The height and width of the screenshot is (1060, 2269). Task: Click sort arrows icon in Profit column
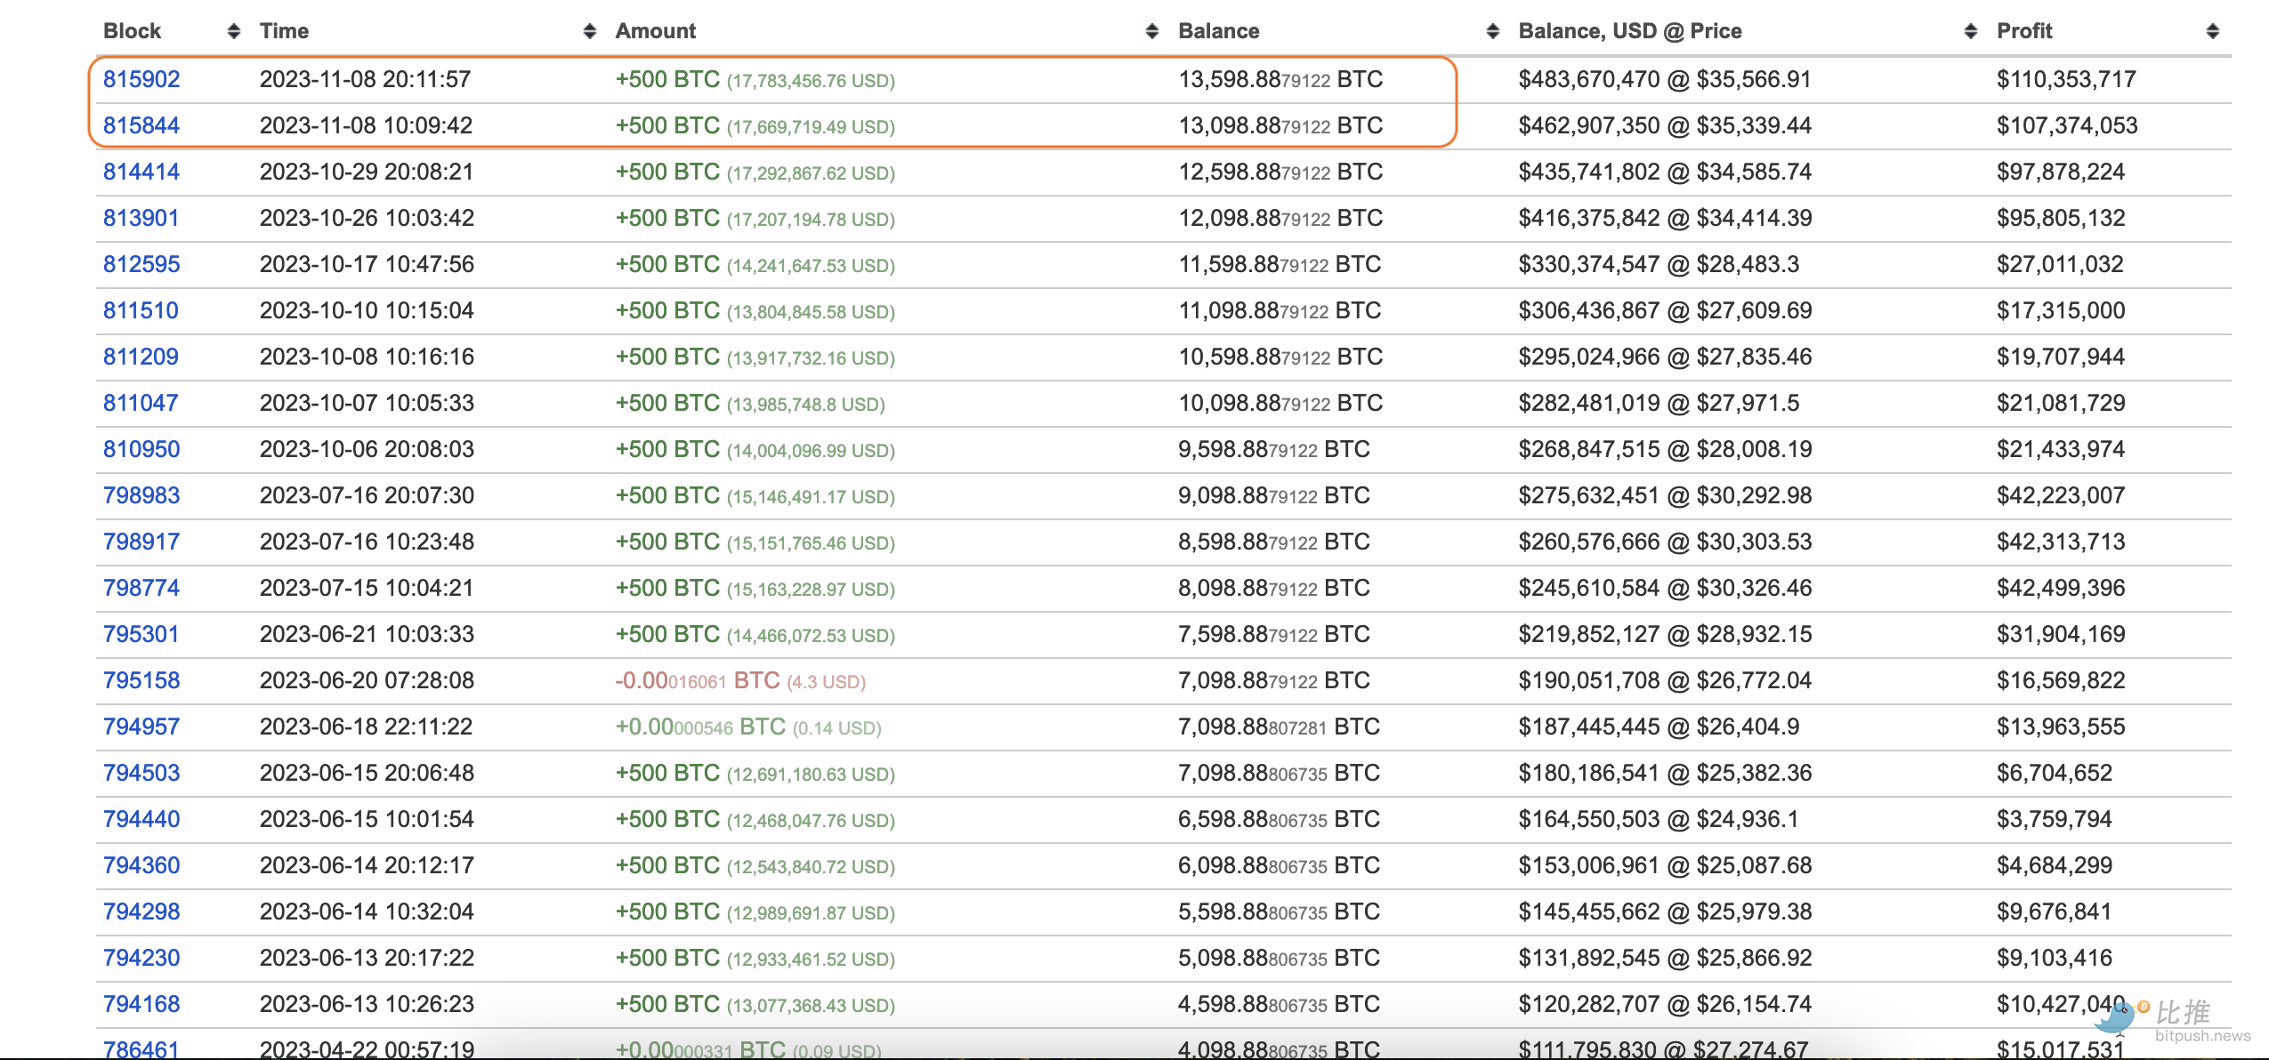pos(2212,32)
